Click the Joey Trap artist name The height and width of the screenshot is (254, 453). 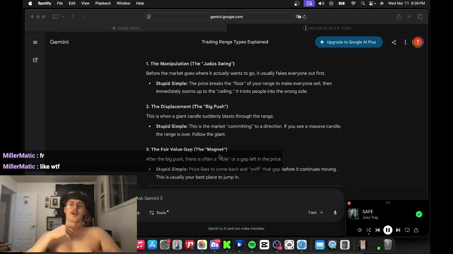[x=370, y=218]
